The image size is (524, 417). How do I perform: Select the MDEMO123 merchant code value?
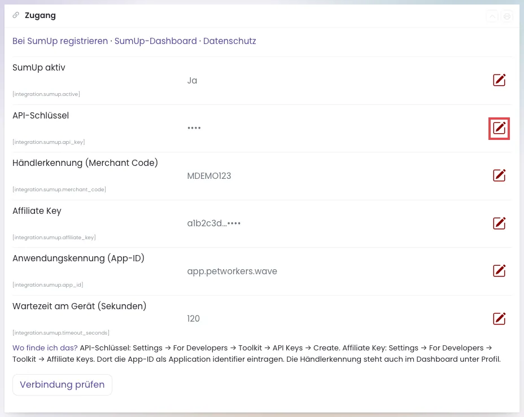click(209, 176)
